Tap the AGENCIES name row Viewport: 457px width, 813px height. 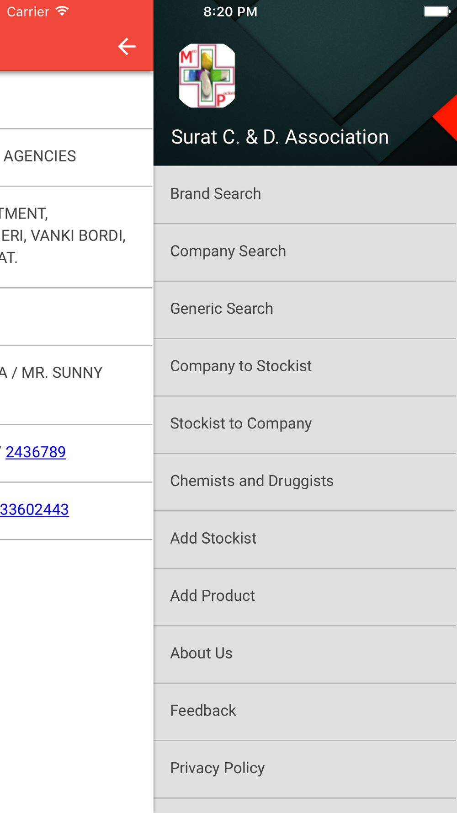[x=76, y=157]
